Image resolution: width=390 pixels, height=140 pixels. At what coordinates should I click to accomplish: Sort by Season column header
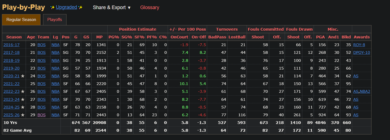pyautogui.click(x=14, y=37)
